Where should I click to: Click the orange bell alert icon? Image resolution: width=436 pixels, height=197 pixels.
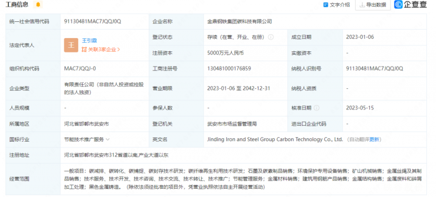point(38,4)
